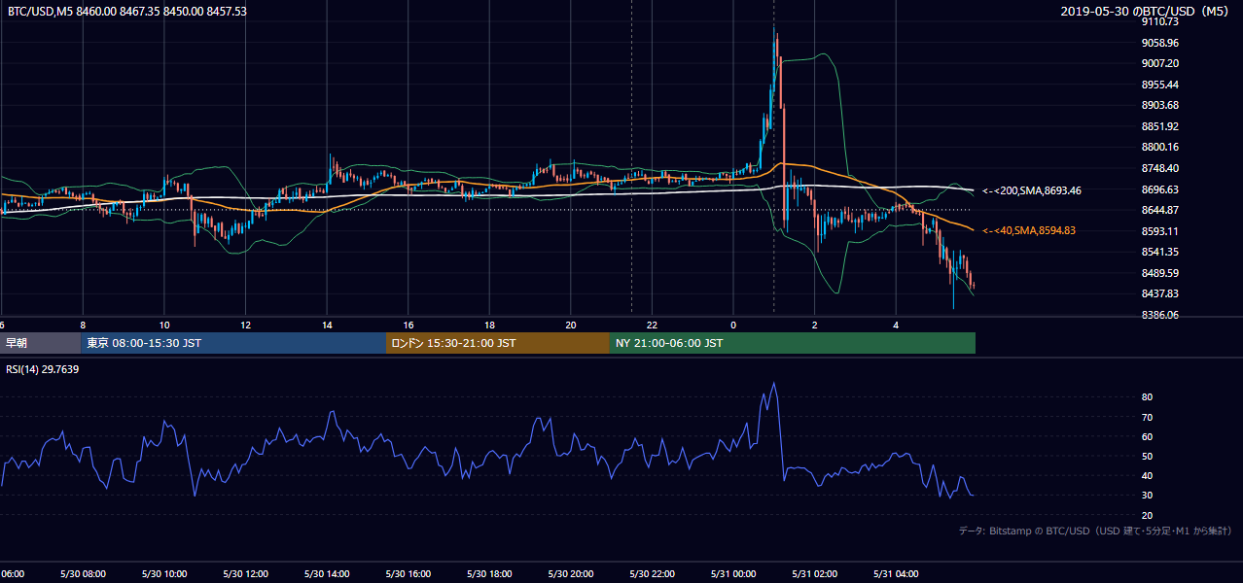Click hour tick 16 above the session bars
The height and width of the screenshot is (583, 1243).
[408, 325]
